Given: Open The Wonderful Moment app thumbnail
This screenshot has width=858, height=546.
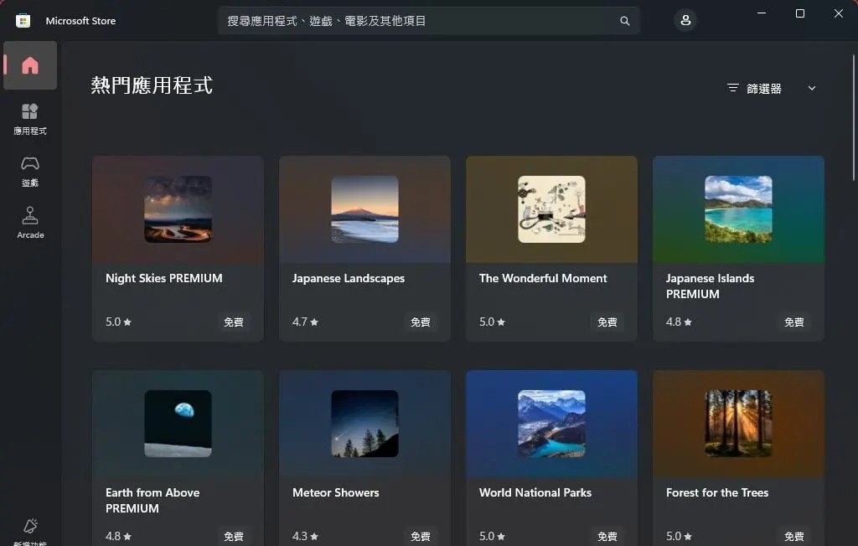Looking at the screenshot, I should point(551,209).
